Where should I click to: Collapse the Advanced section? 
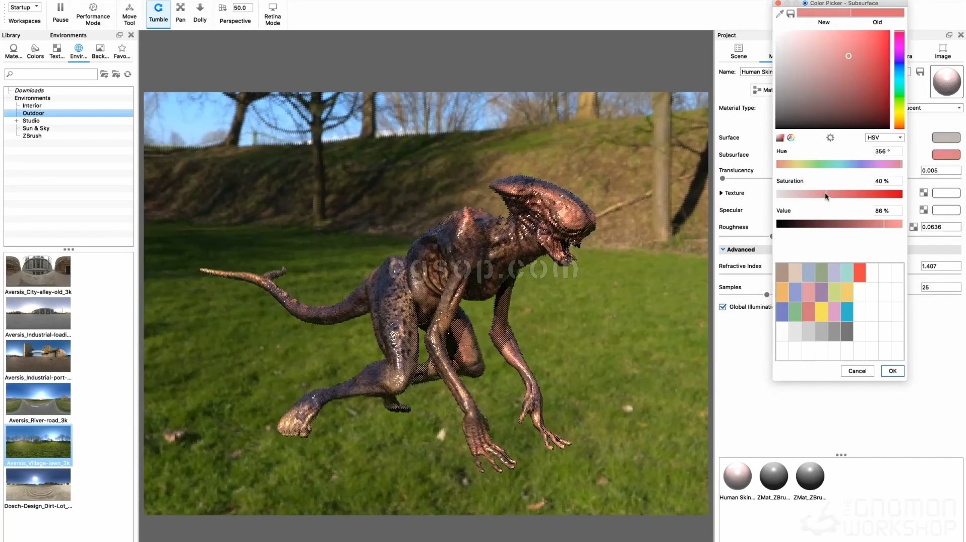pos(722,249)
